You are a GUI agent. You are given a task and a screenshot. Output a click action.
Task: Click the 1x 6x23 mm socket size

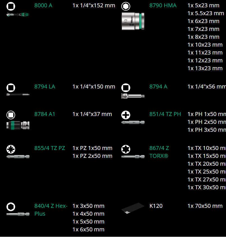(203, 21)
